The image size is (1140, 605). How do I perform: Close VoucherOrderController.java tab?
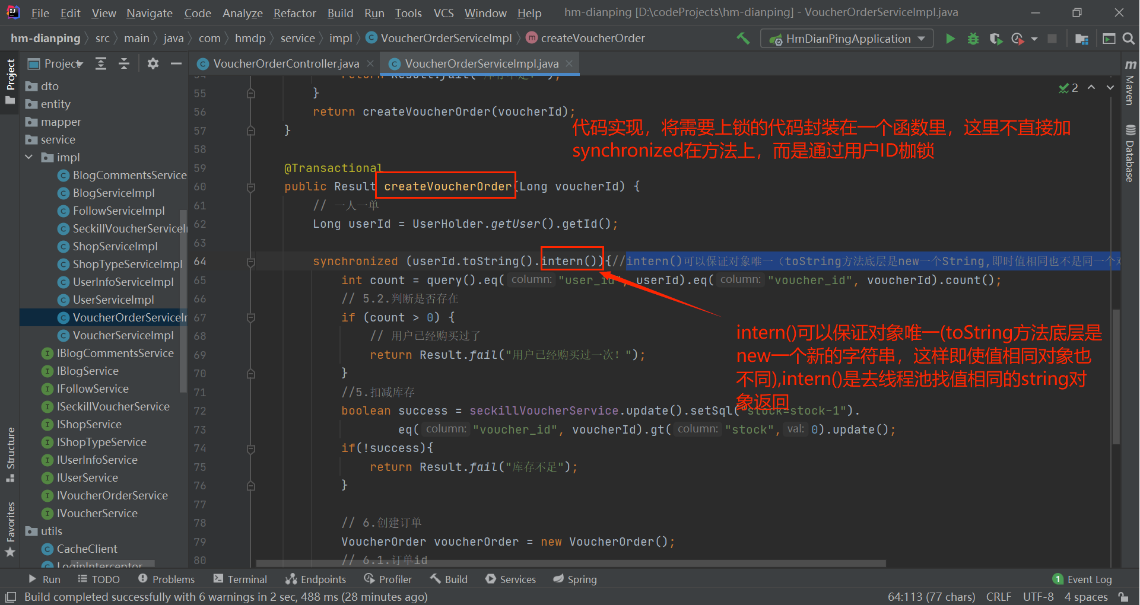point(370,63)
